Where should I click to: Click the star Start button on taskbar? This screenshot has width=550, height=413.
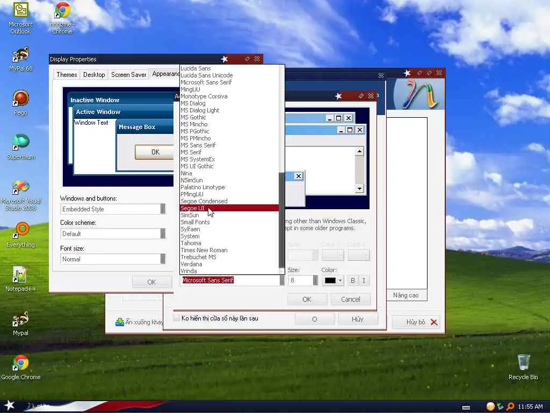(10, 405)
